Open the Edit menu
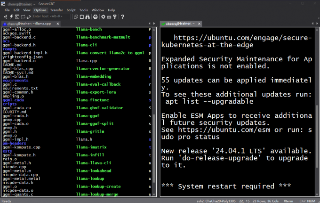The height and width of the screenshot is (203, 320). [16, 10]
